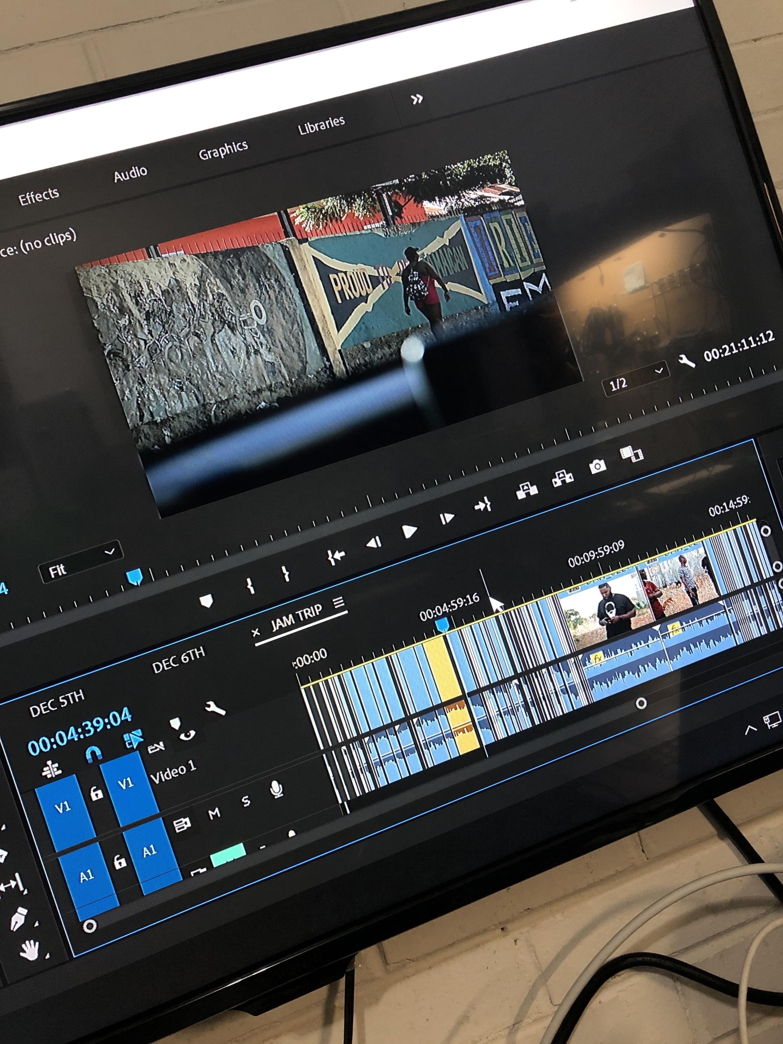Mute audio track A1 with M button
The width and height of the screenshot is (783, 1044).
[214, 814]
